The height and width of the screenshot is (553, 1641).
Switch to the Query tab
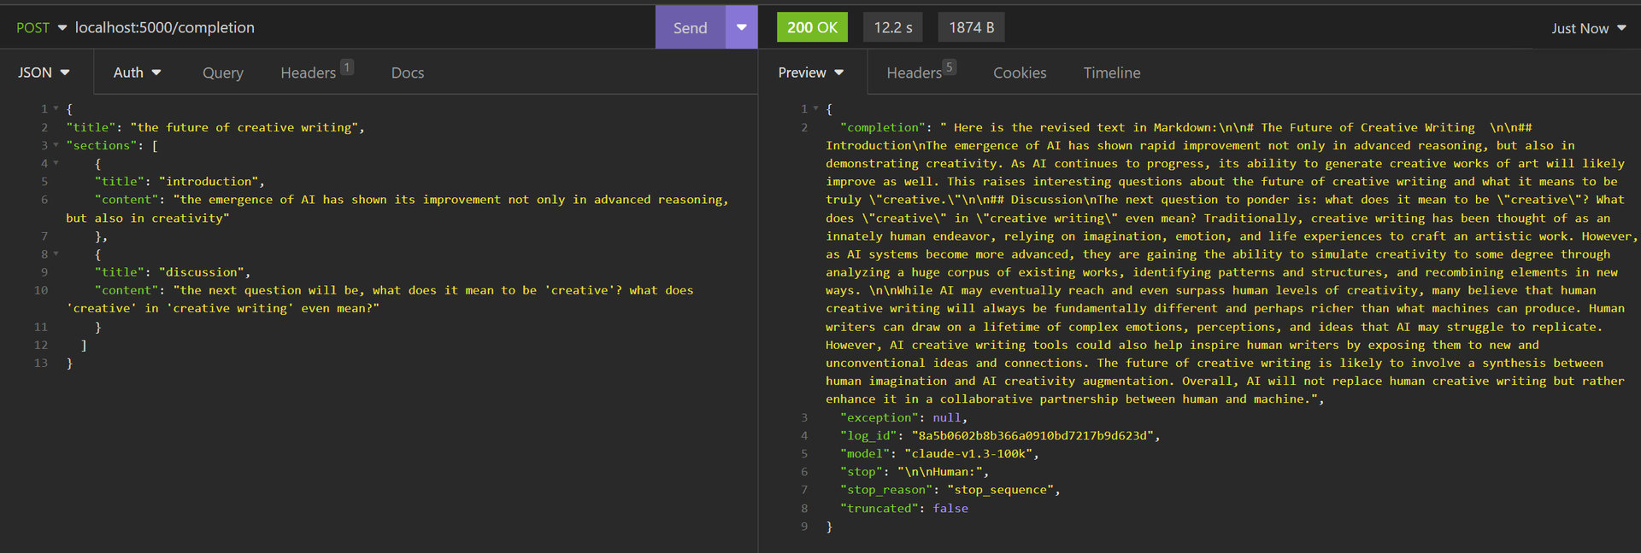click(x=223, y=73)
